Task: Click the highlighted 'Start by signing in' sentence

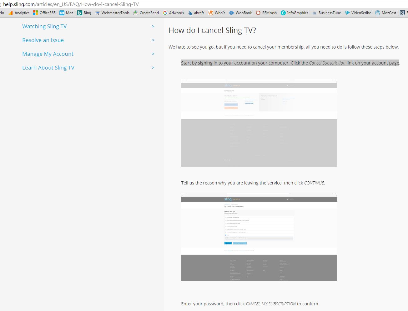Action: coord(290,63)
